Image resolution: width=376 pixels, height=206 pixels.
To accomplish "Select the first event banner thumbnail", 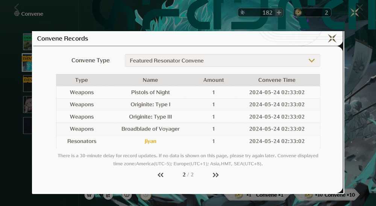I will 27,63.
